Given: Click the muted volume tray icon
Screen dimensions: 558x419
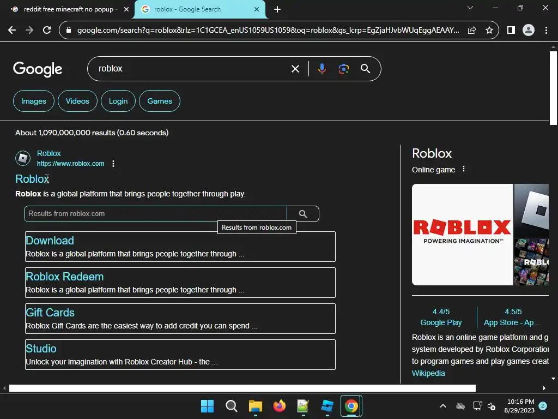Looking at the screenshot, I should tap(492, 406).
